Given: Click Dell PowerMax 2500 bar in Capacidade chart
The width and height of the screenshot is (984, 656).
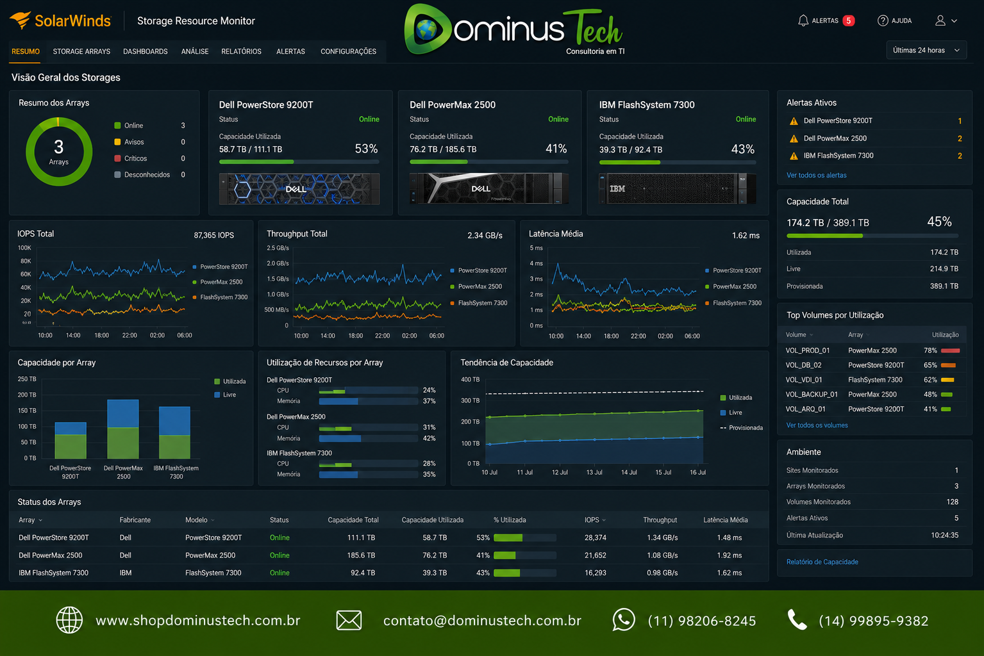Looking at the screenshot, I should (123, 429).
